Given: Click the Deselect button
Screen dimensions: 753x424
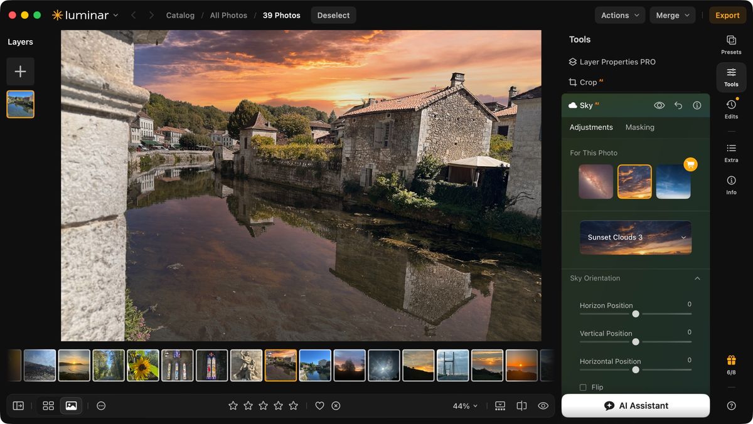Looking at the screenshot, I should pos(333,15).
